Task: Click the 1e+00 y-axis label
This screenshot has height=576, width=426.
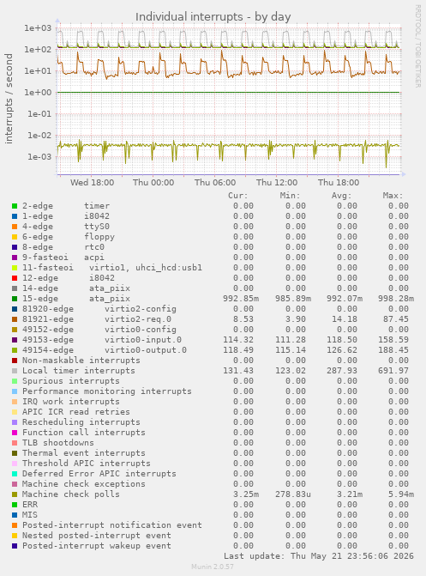Action: tap(39, 93)
